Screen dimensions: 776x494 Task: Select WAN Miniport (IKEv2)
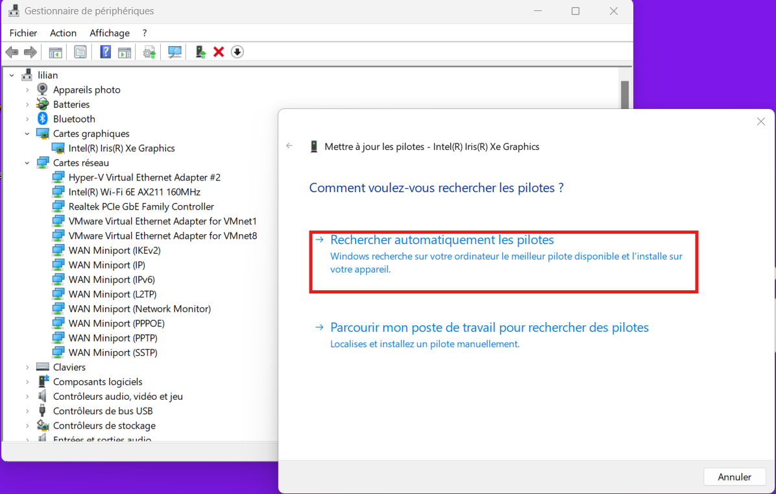point(115,251)
